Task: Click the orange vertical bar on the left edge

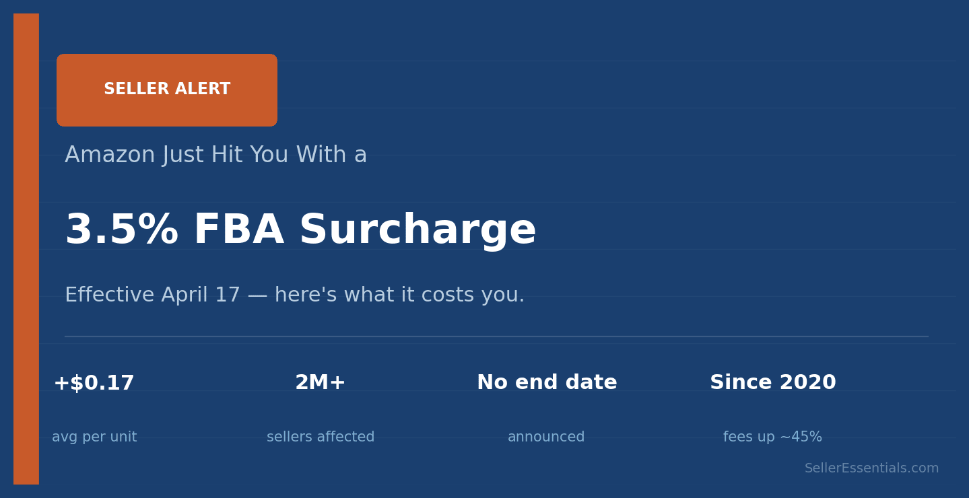Action: point(26,249)
